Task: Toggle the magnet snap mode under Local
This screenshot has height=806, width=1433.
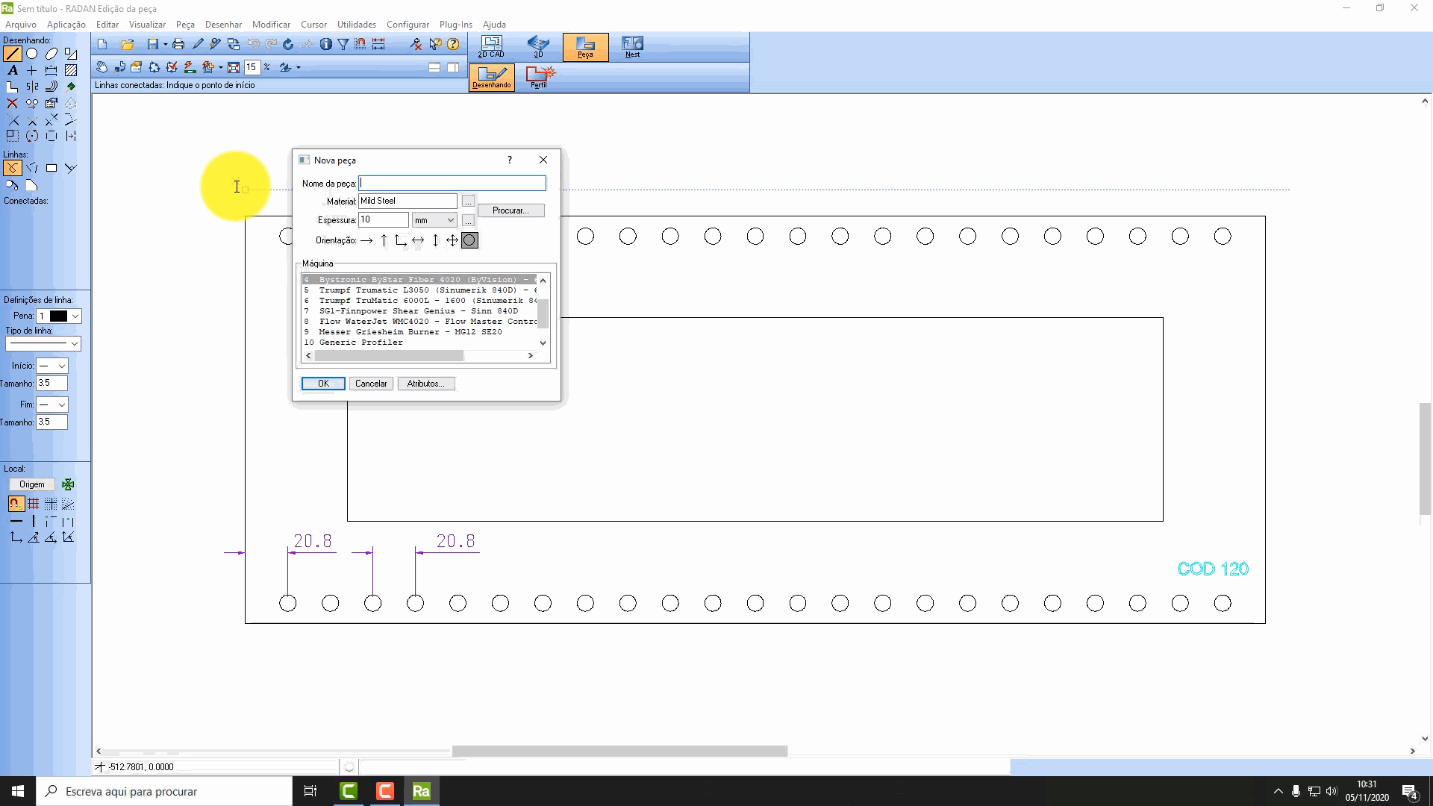Action: coord(16,504)
